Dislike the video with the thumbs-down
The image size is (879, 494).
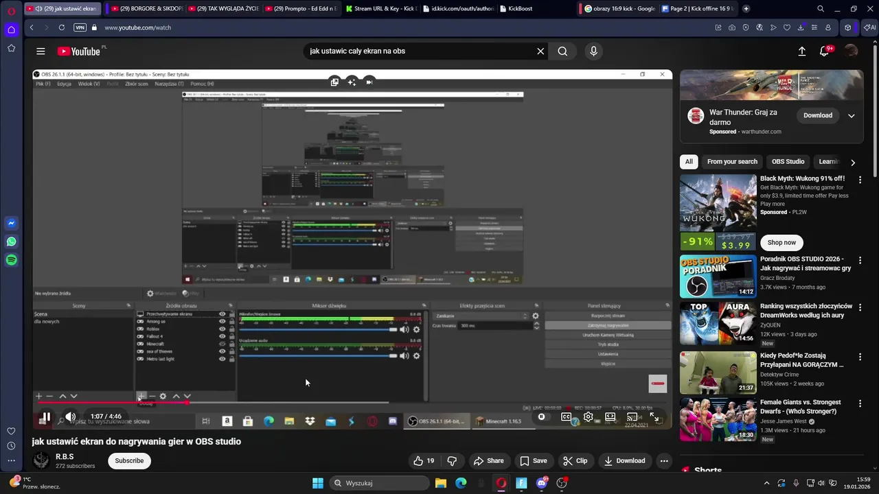452,461
